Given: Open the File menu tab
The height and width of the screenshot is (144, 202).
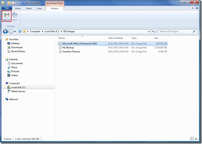Looking at the screenshot, I should pos(7,8).
